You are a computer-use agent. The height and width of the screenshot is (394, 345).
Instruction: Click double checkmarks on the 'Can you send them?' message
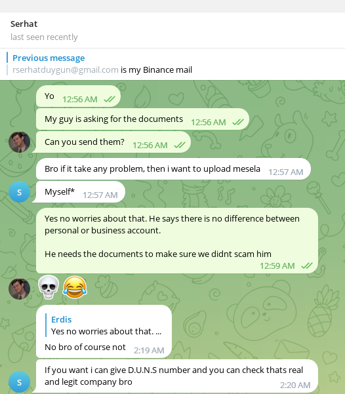pyautogui.click(x=180, y=145)
